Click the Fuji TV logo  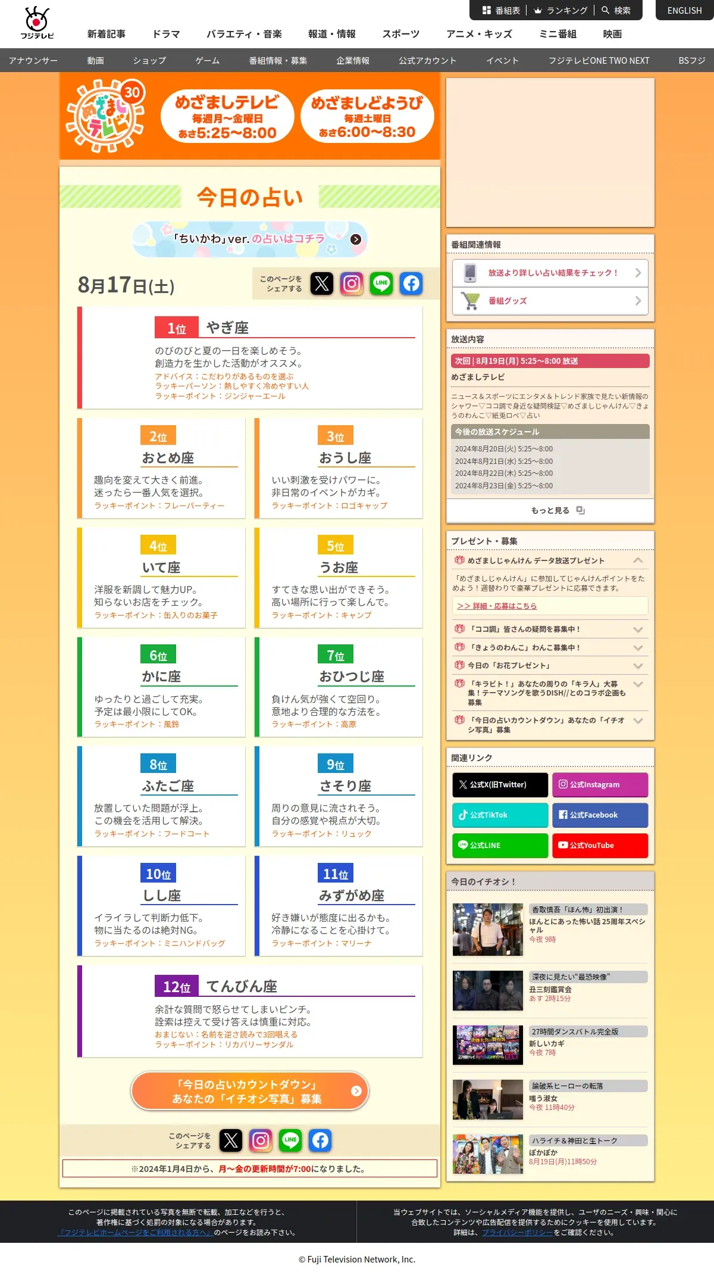click(x=37, y=23)
